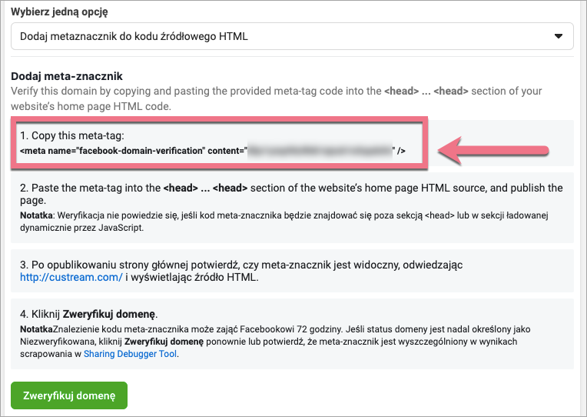Click the dropdown arrow triangle

click(559, 36)
